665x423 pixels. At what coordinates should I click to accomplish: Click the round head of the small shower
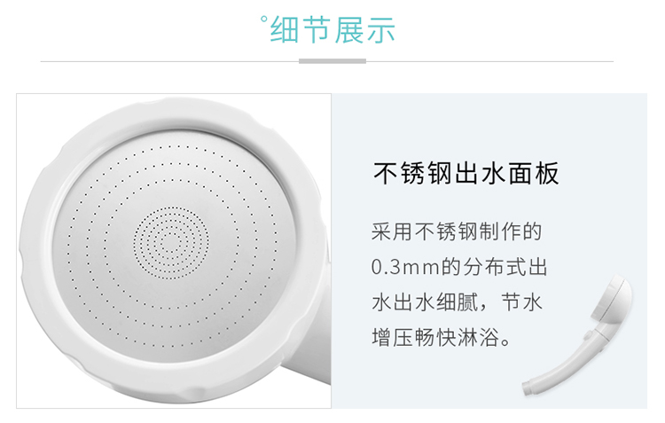(612, 301)
